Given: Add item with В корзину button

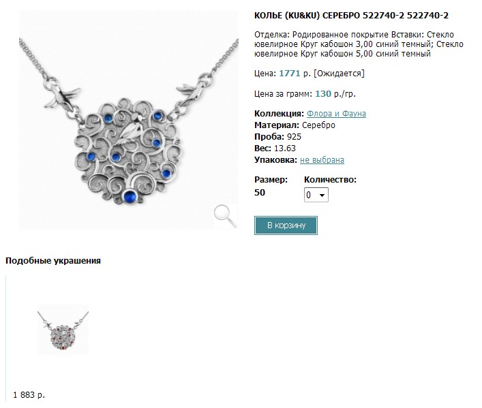Looking at the screenshot, I should point(286,225).
